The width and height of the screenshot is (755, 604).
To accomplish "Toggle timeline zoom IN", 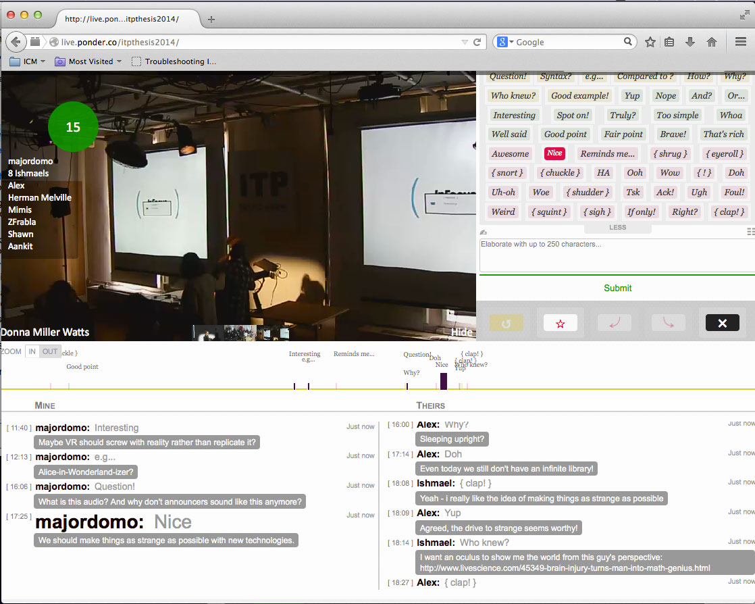I will (32, 351).
